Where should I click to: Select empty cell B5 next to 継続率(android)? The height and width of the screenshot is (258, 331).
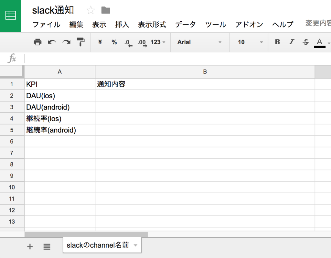pos(205,130)
